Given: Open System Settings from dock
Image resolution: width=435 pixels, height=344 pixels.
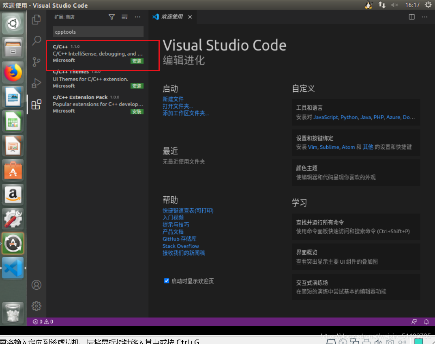Looking at the screenshot, I should pos(13,219).
